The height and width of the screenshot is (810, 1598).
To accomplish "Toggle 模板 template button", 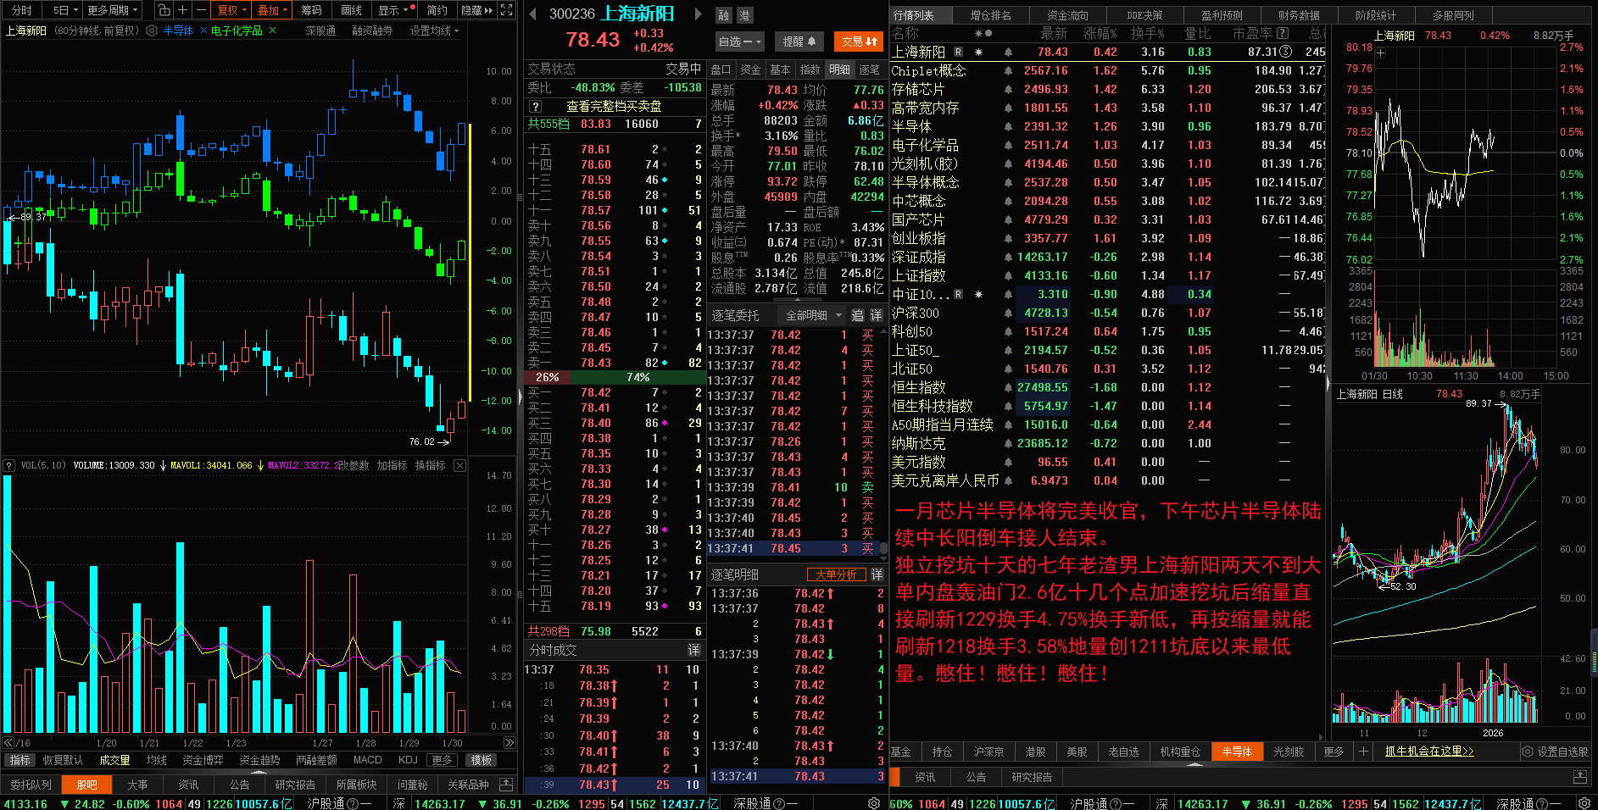I will [x=482, y=760].
